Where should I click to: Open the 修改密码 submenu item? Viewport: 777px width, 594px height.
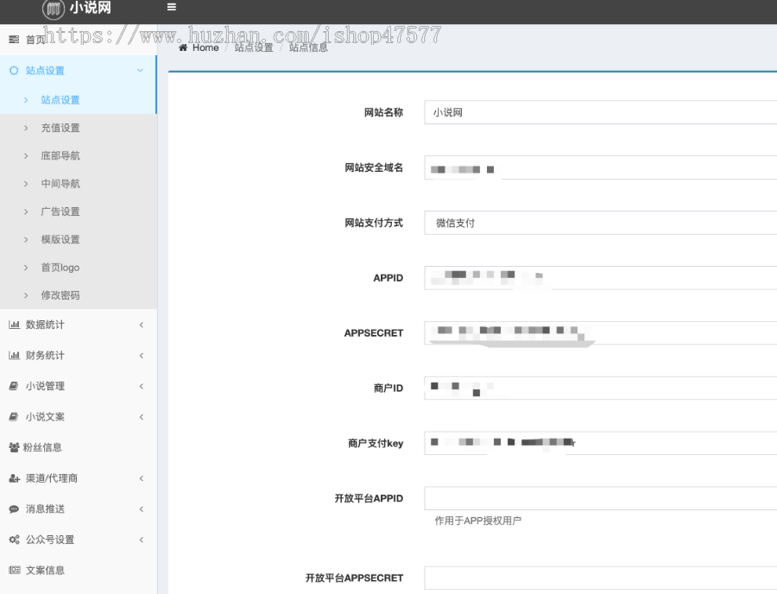(79, 295)
